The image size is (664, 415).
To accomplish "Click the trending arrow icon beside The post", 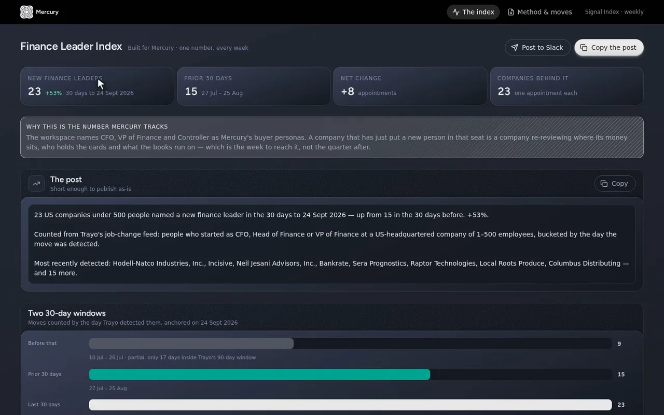I will coord(36,184).
